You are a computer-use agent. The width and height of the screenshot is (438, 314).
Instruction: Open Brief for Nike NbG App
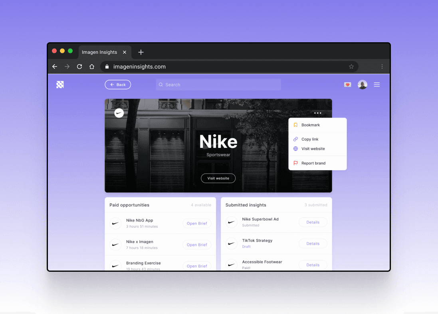(197, 224)
